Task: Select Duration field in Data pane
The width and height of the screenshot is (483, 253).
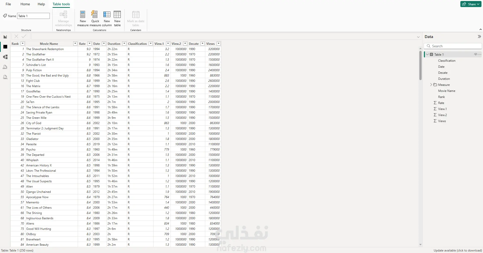Action: [x=444, y=79]
